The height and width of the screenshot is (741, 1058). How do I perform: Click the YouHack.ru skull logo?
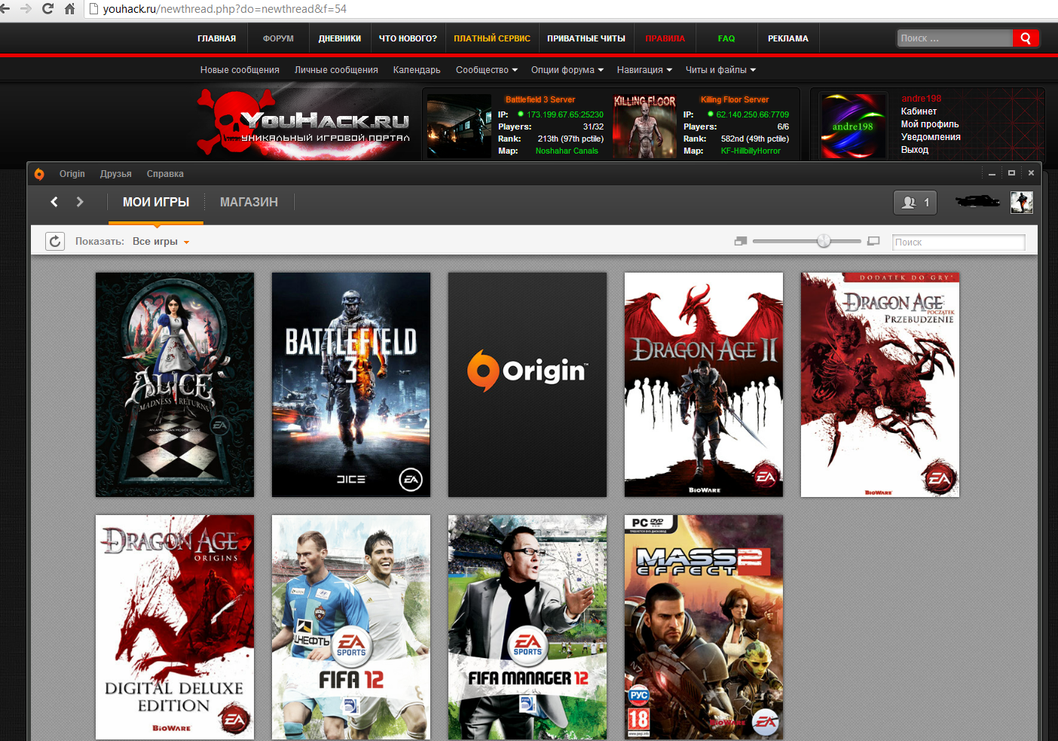(x=303, y=123)
